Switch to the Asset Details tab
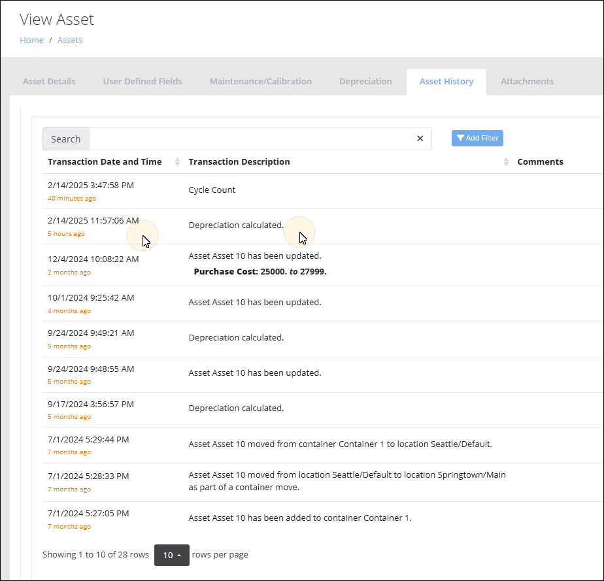604x581 pixels. (x=49, y=81)
